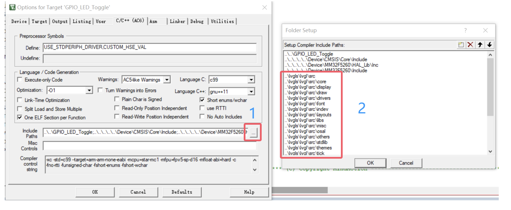Enable the use RTTI checkbox
This screenshot has width=511, height=210.
pos(202,108)
